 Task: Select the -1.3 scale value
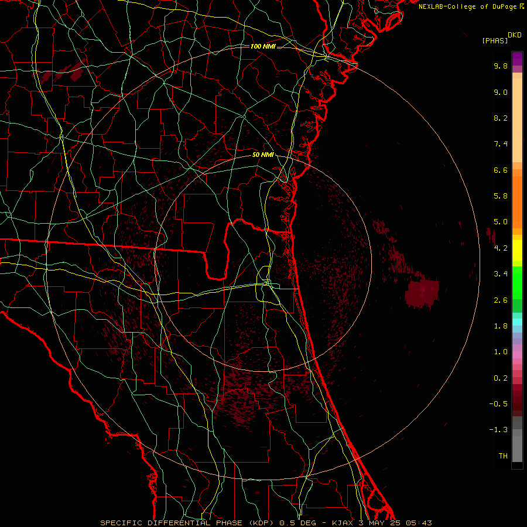pos(498,430)
